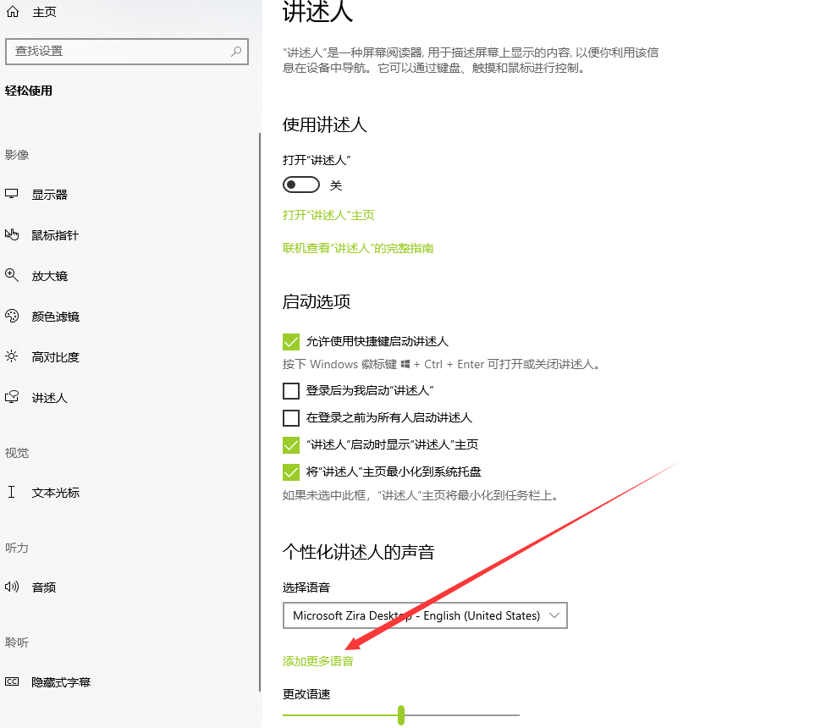Enable start Narrator after sign-in checkbox
This screenshot has width=821, height=728.
291,390
